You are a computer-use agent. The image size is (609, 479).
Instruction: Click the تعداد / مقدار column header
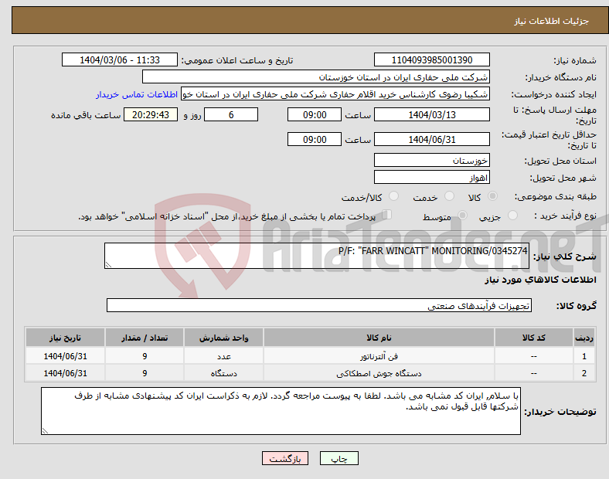[x=145, y=338]
